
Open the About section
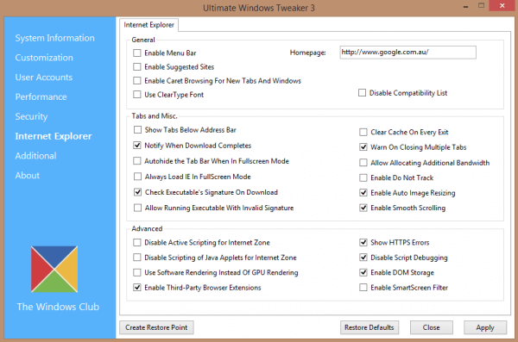tap(28, 176)
